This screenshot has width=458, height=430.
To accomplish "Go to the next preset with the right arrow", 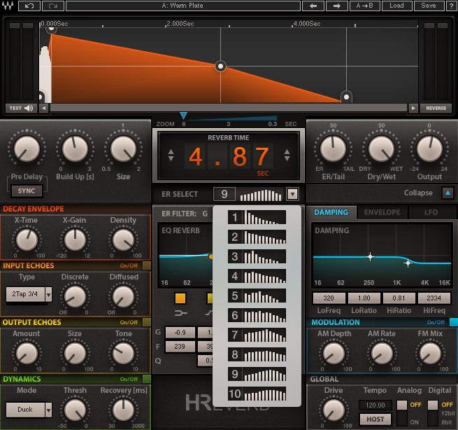I will (337, 6).
